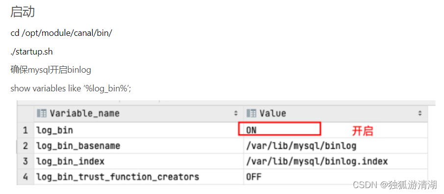This screenshot has width=444, height=194.
Task: Click the Value column header
Action: pyautogui.click(x=336, y=114)
